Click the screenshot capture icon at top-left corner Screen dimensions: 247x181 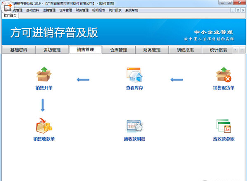7,7
